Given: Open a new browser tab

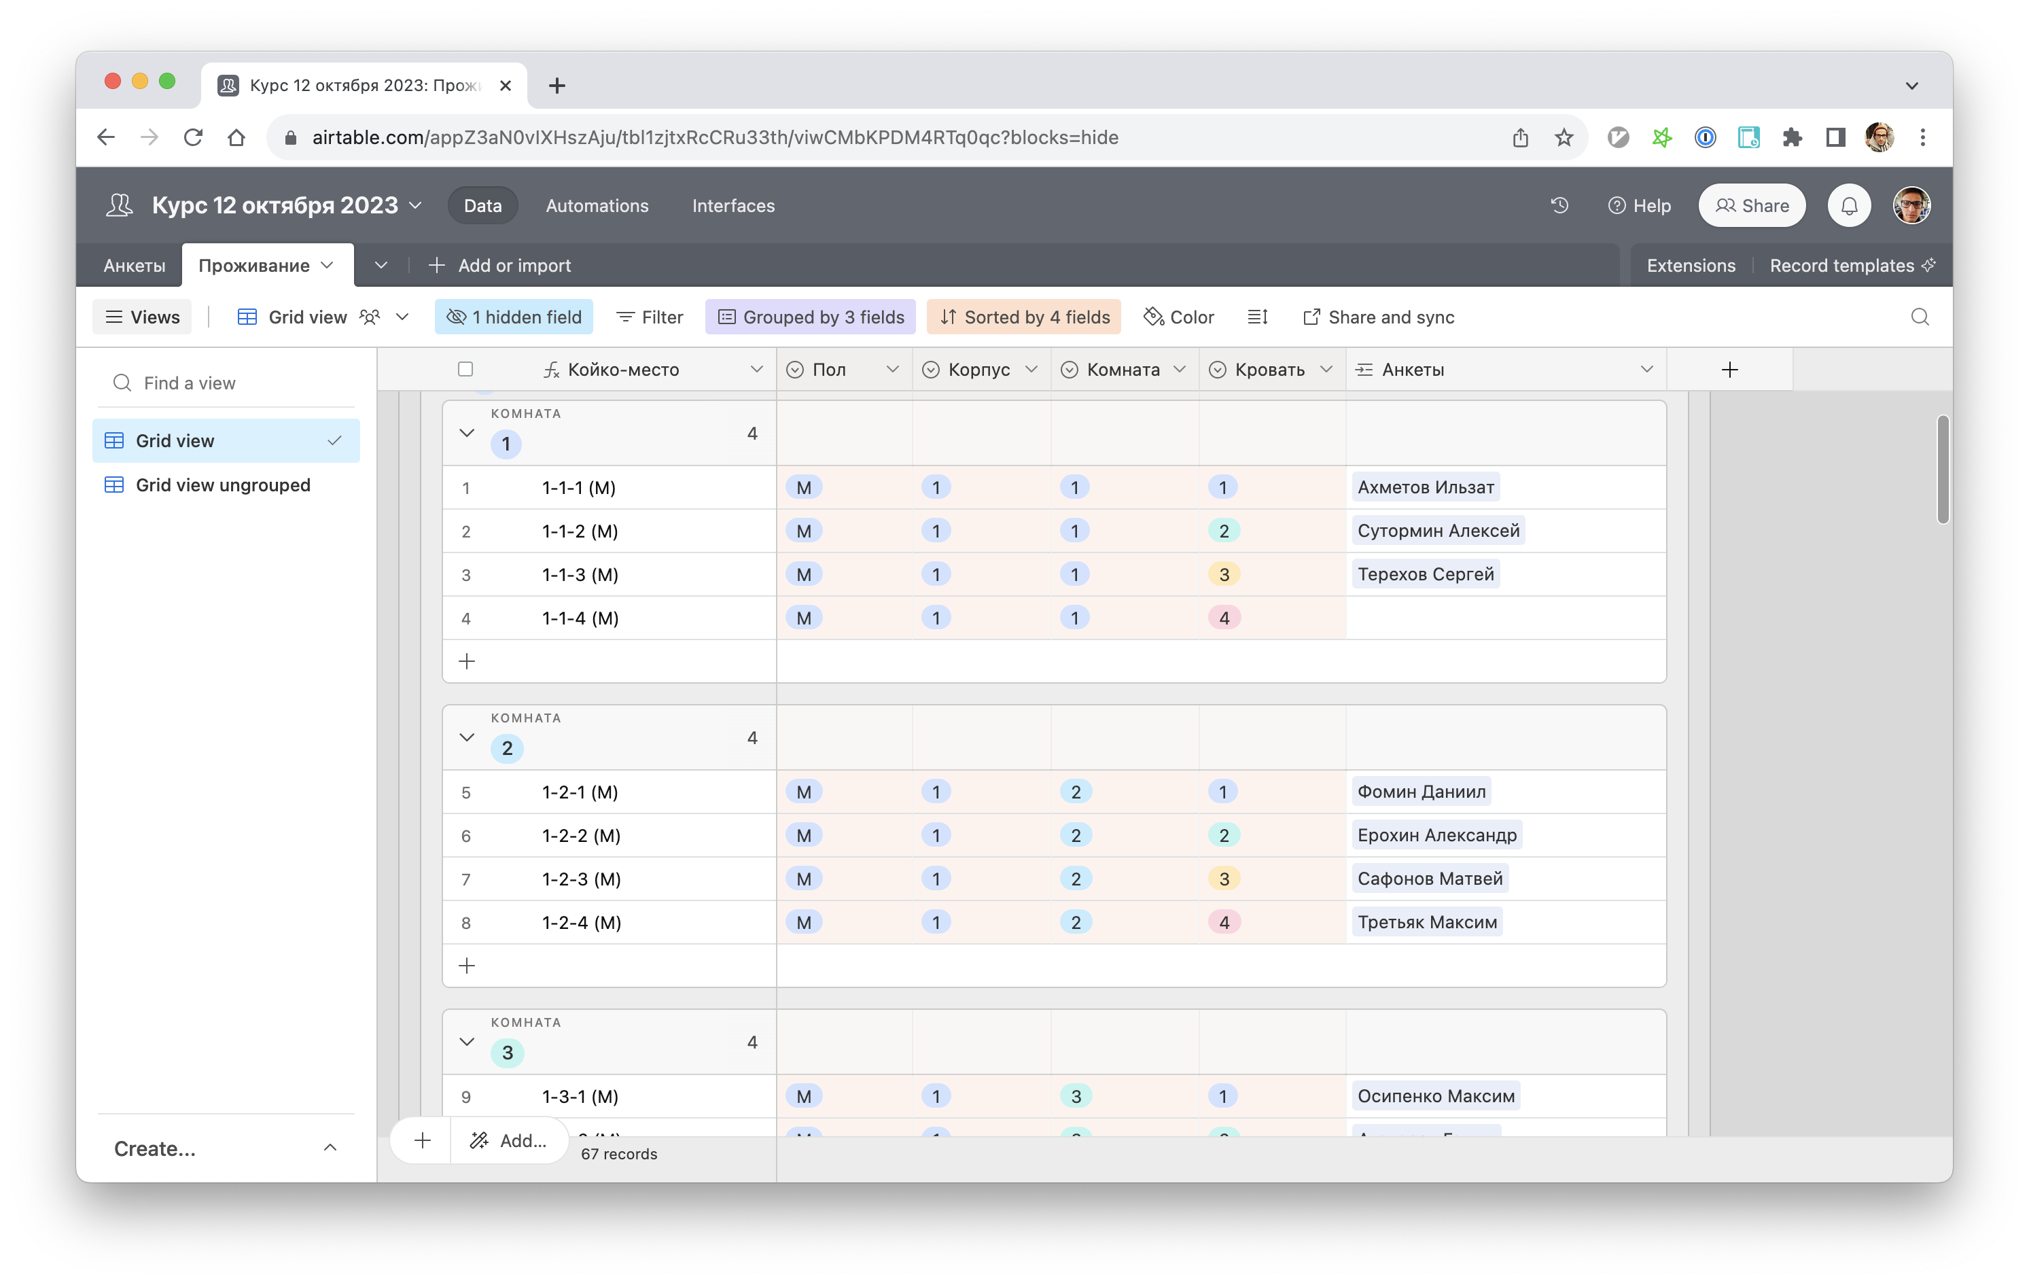Looking at the screenshot, I should tap(557, 85).
